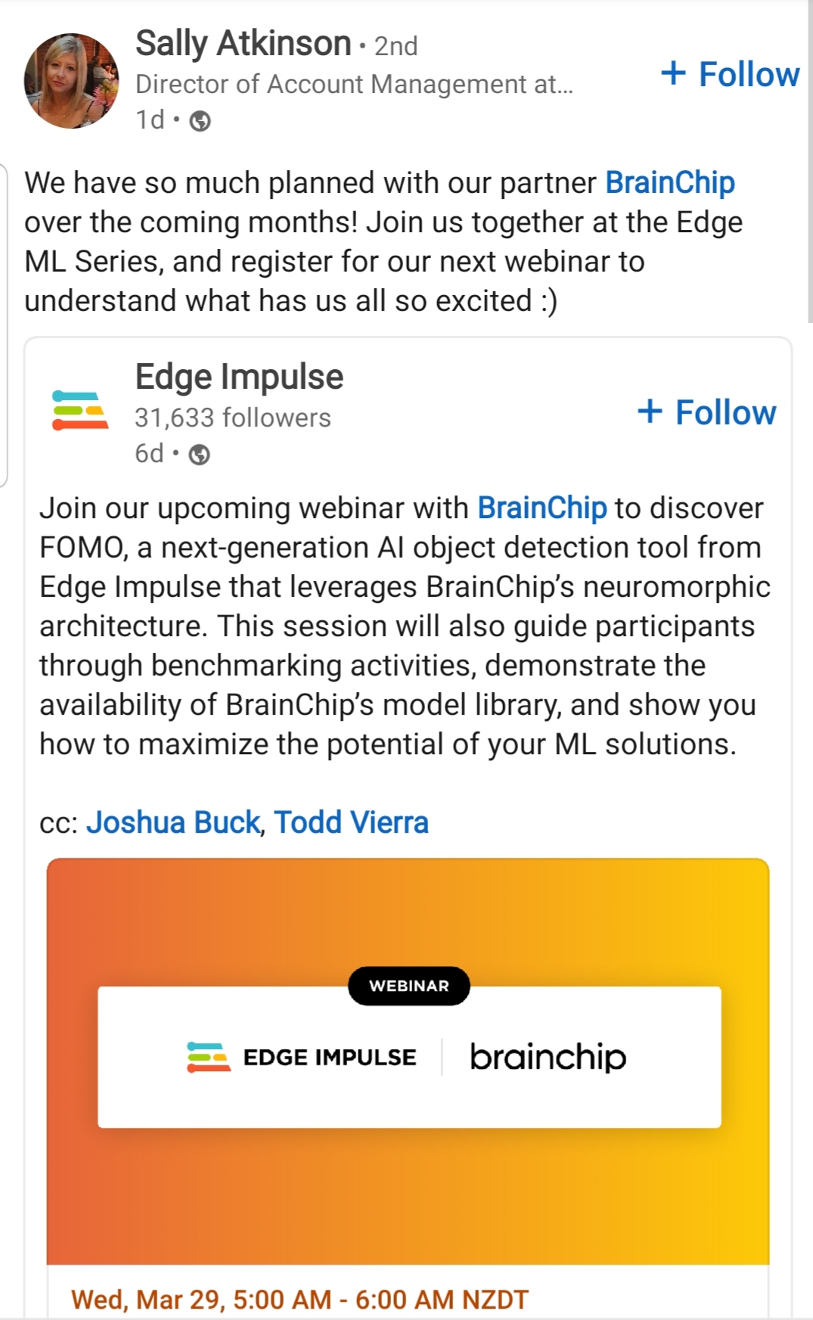Open the BrainChip mention in Edge Impulse's post
The image size is (813, 1320).
[541, 508]
